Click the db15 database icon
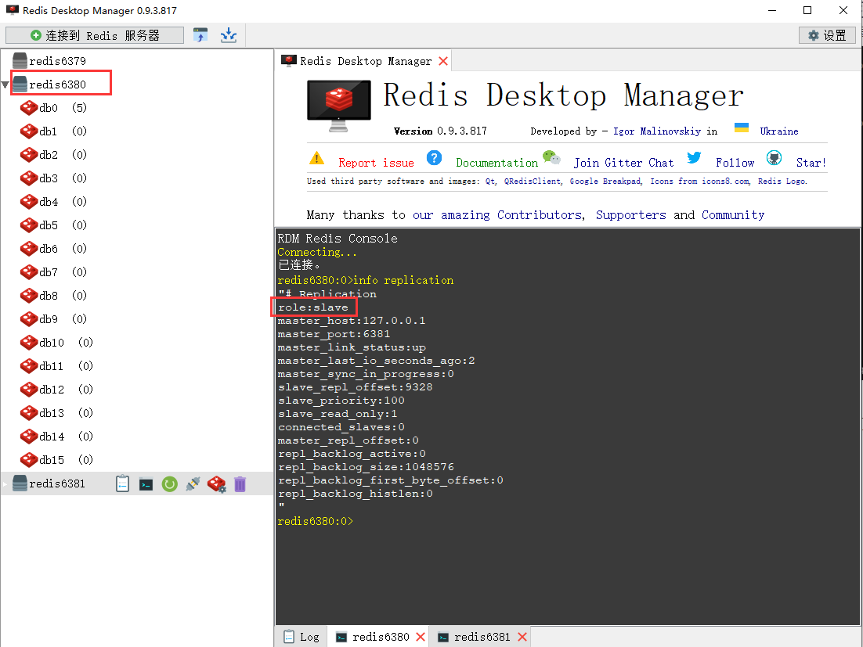Screen dimensions: 863x647 click(x=29, y=459)
